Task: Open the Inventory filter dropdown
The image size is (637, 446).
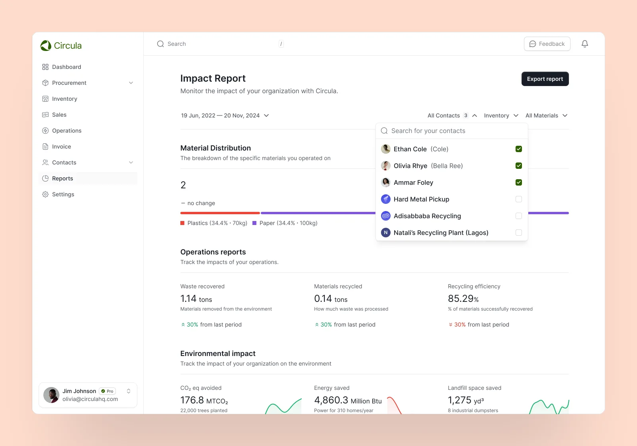Action: click(x=501, y=115)
